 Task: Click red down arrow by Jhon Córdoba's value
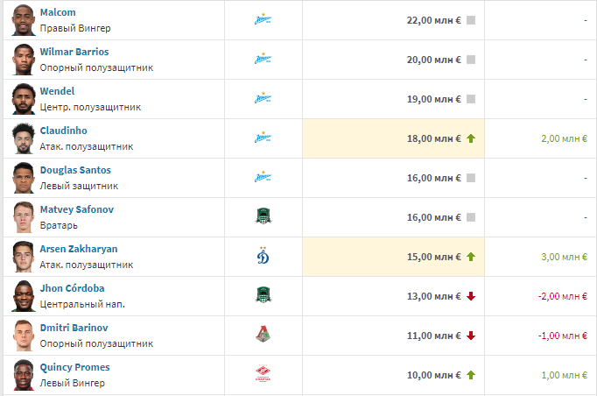pyautogui.click(x=470, y=296)
